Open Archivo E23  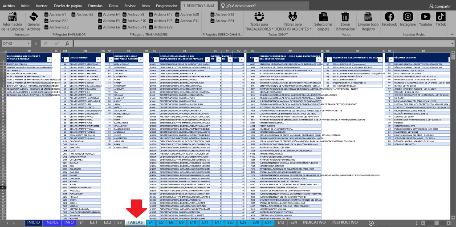pyautogui.click(x=161, y=20)
